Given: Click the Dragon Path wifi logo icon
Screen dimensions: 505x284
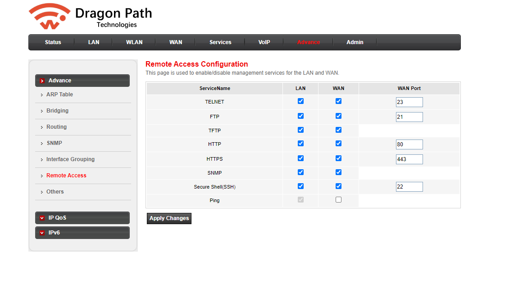Looking at the screenshot, I should 50,17.
